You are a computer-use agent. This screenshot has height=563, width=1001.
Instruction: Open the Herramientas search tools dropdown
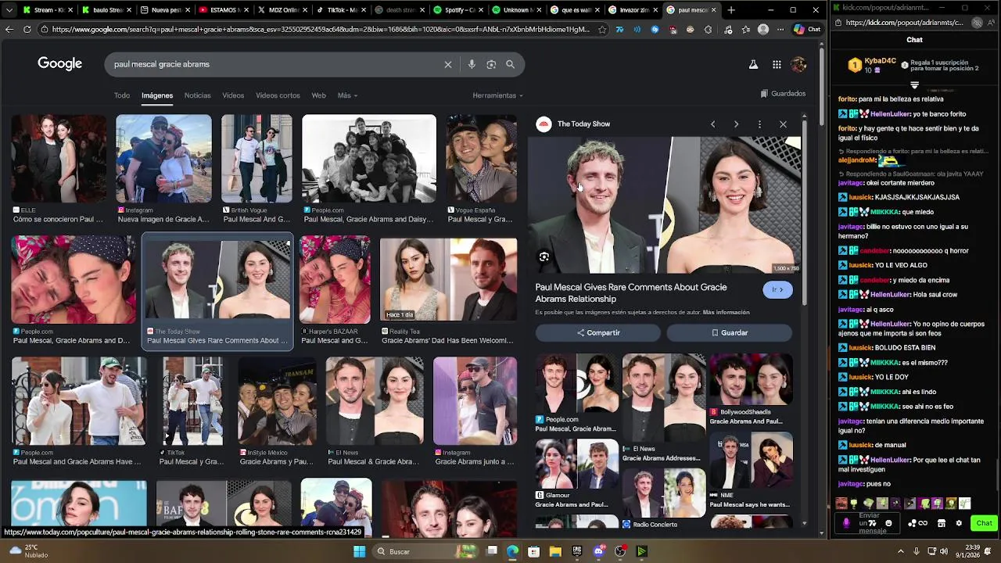click(x=498, y=95)
